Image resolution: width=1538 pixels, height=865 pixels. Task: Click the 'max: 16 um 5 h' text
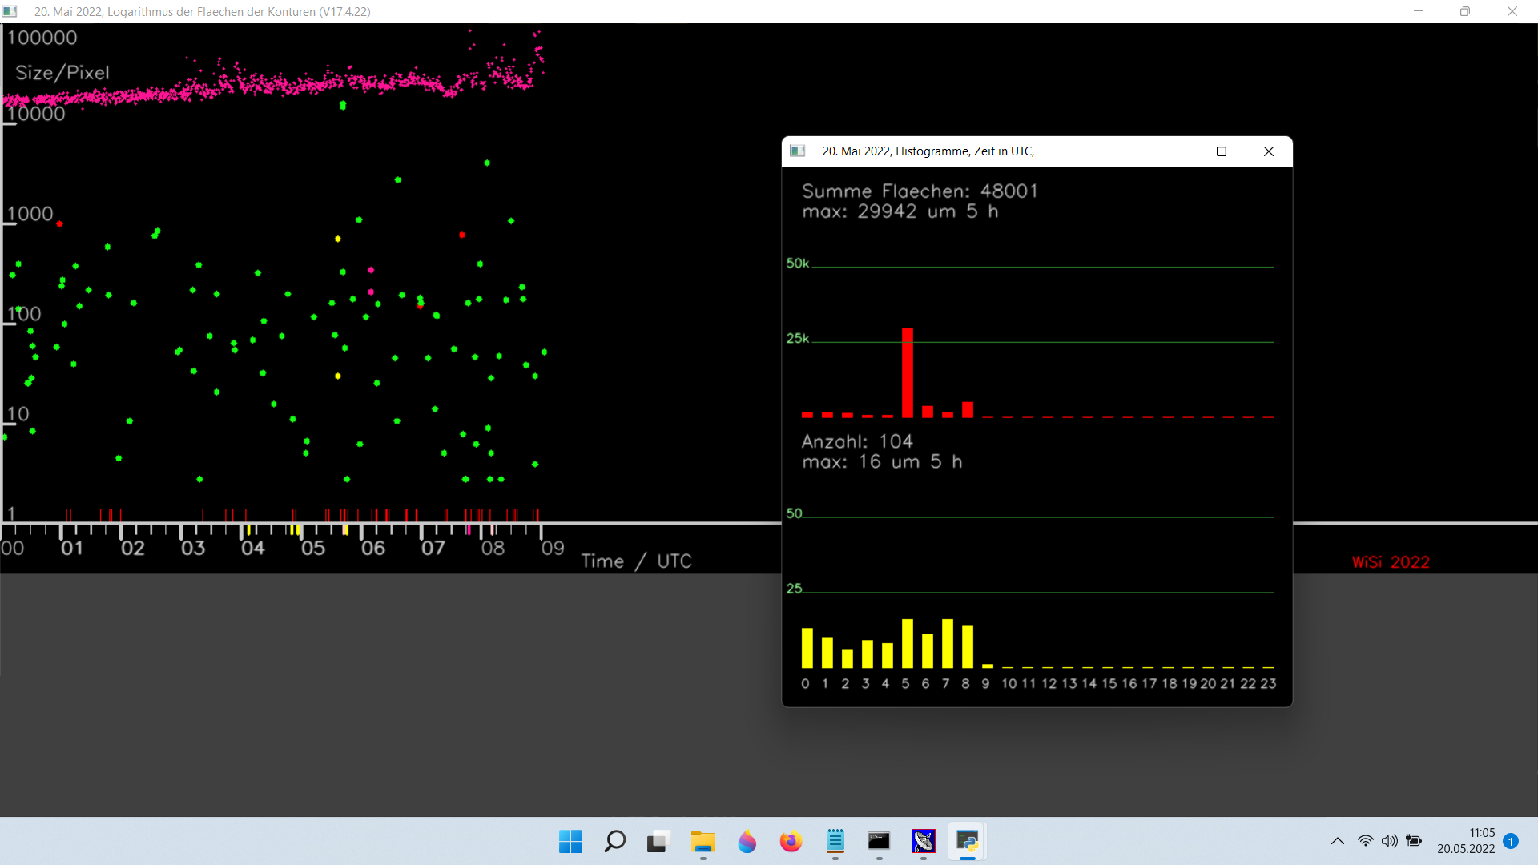(x=882, y=461)
